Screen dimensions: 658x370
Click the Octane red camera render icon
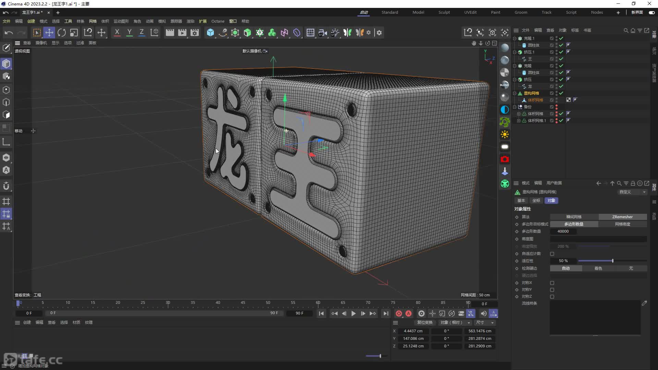pos(504,159)
